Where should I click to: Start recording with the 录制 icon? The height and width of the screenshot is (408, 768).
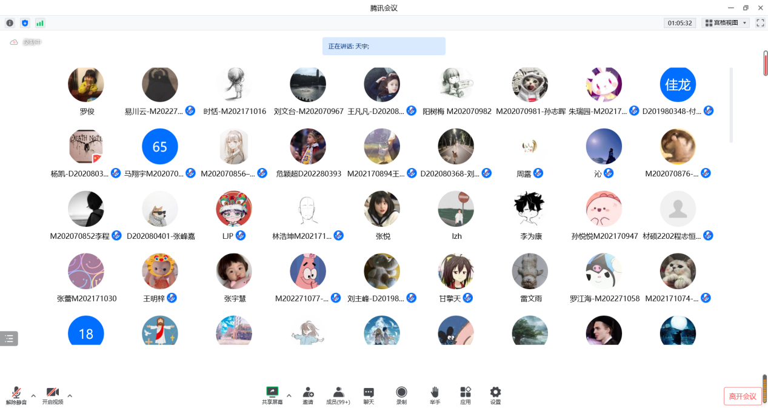coord(401,395)
